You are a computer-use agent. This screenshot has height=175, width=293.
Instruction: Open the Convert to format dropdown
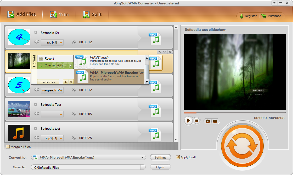tap(88, 158)
